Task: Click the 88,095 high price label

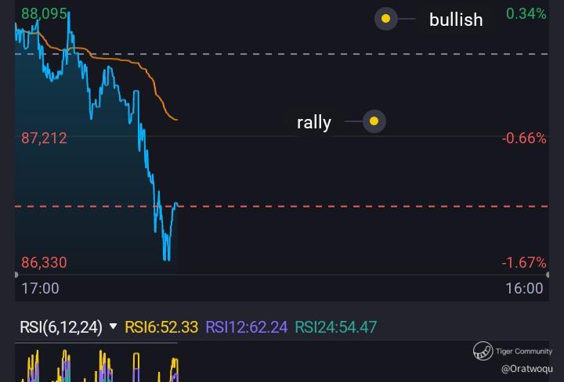Action: pos(44,14)
